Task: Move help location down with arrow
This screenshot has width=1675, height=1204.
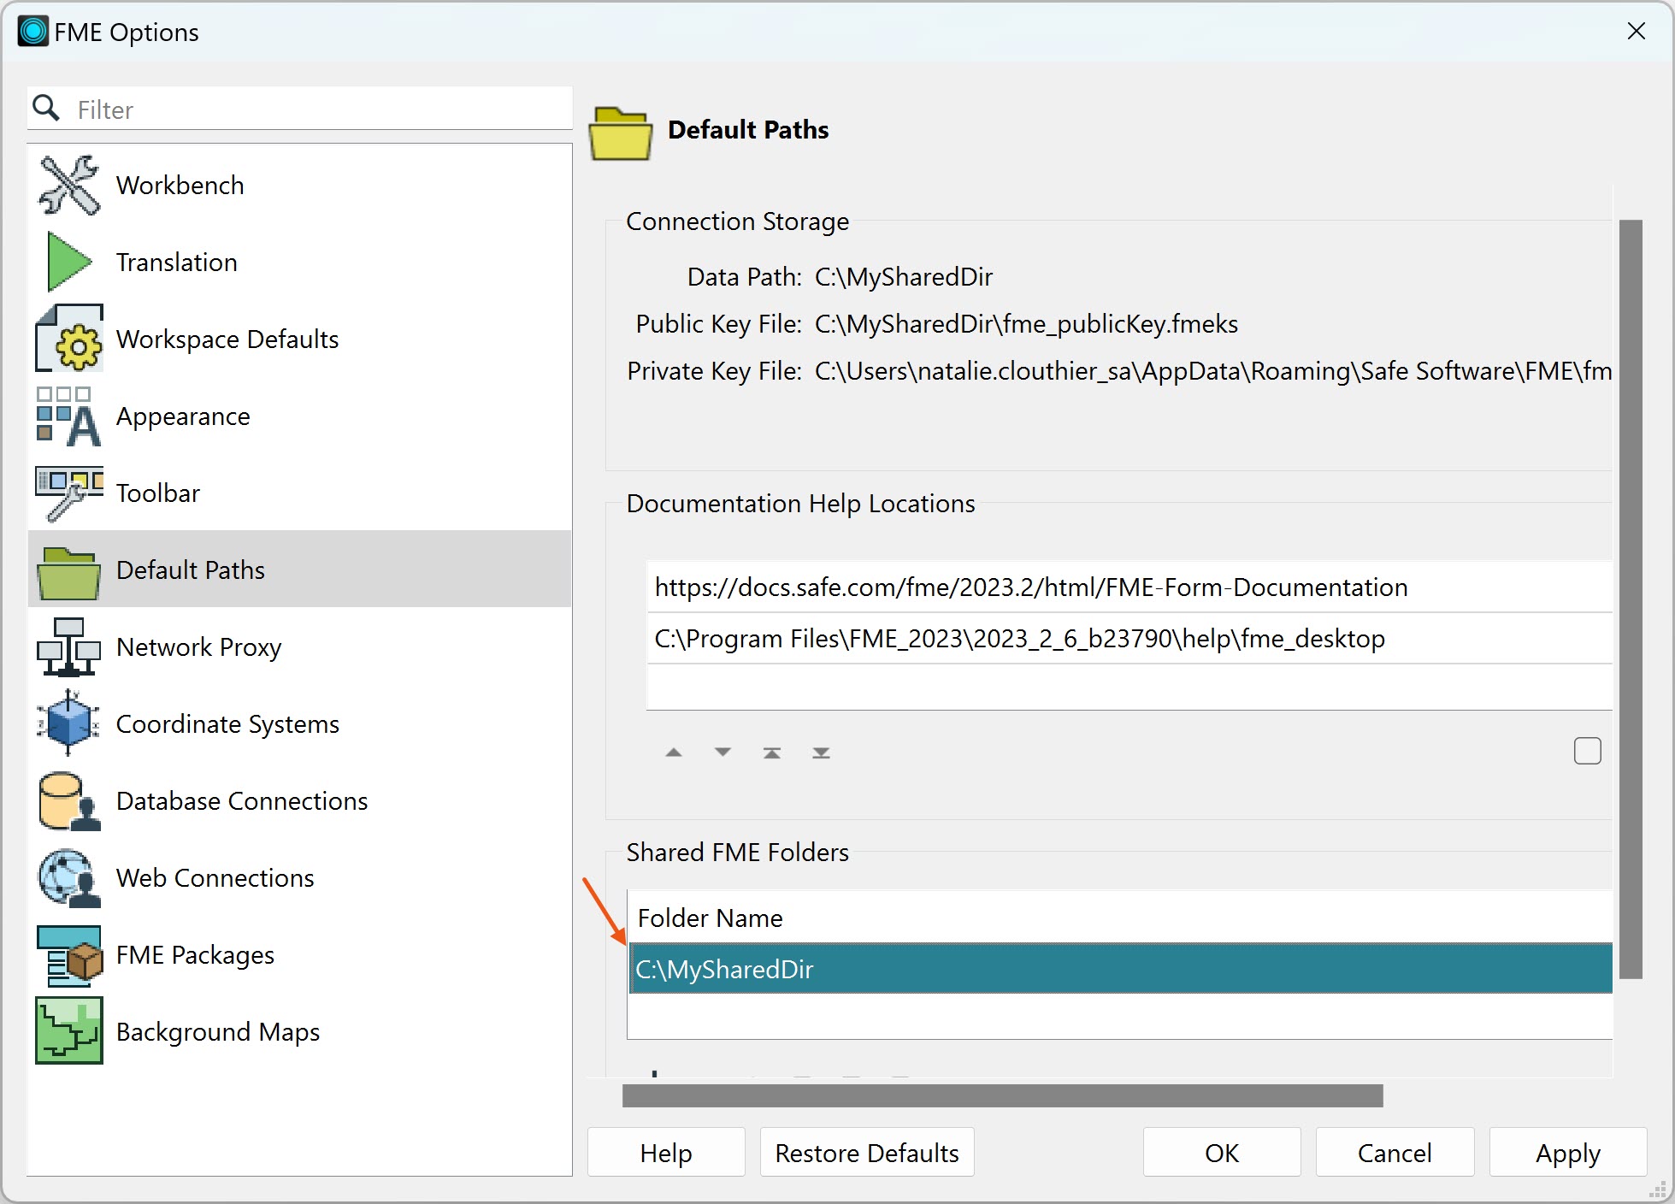Action: tap(723, 752)
